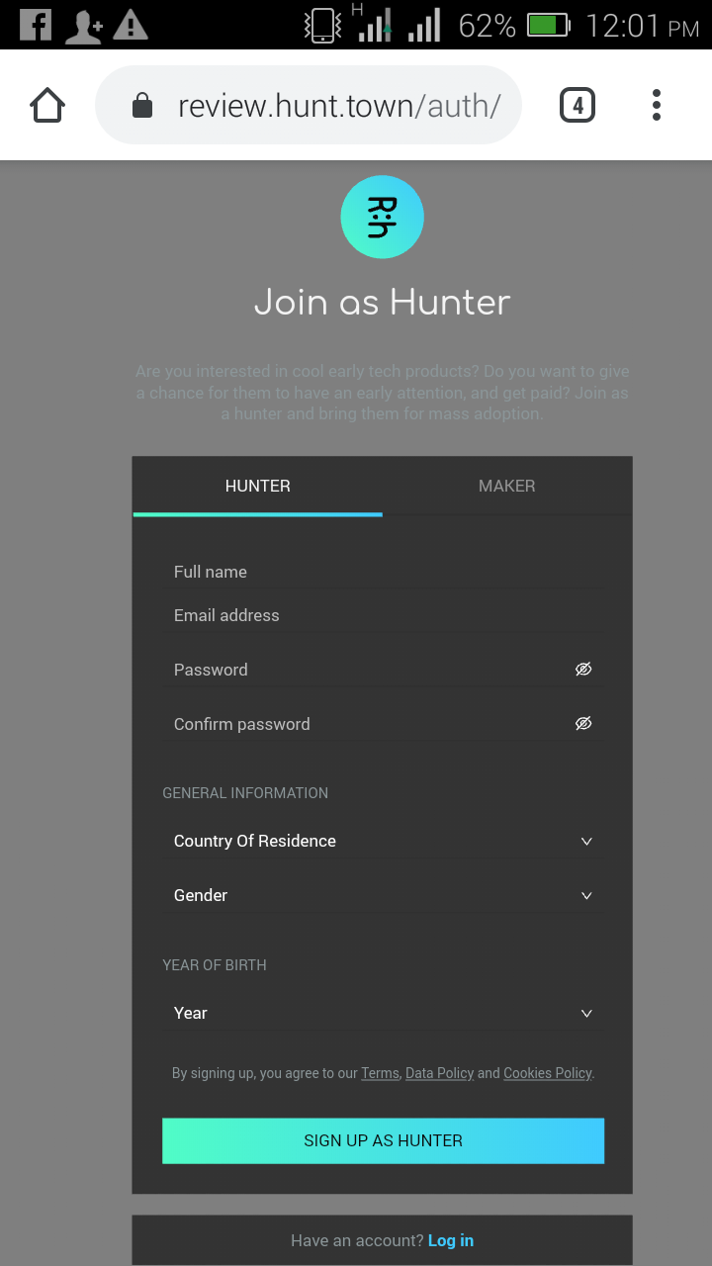Open the browser three-dot menu
This screenshot has width=712, height=1266.
657,105
